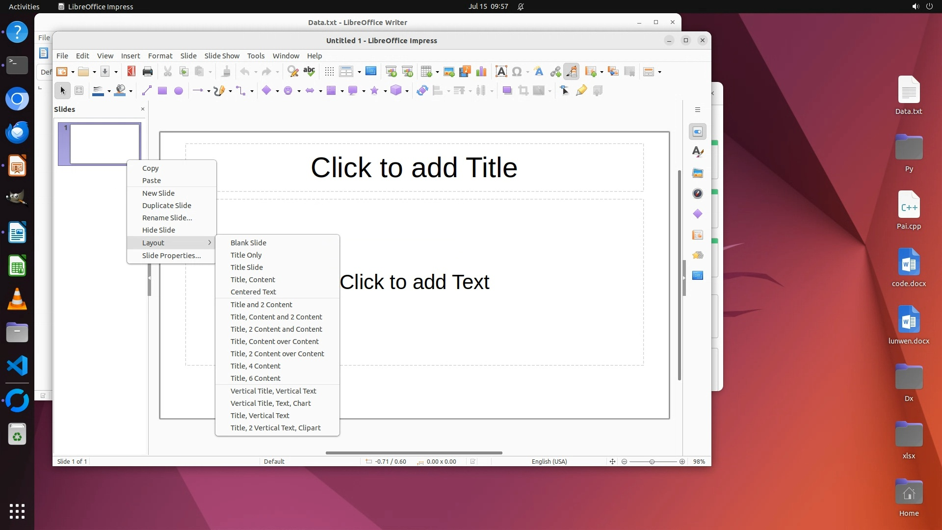Select the Ellipse drawing tool
The height and width of the screenshot is (530, 942).
click(x=179, y=91)
